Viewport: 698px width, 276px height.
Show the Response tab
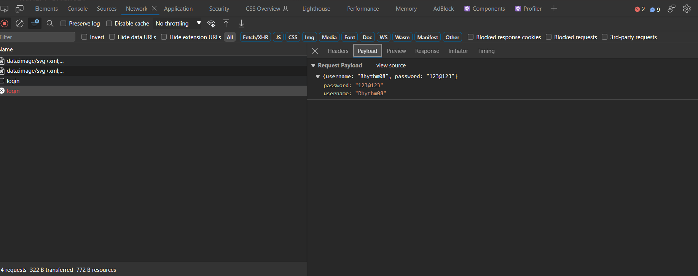pos(427,51)
